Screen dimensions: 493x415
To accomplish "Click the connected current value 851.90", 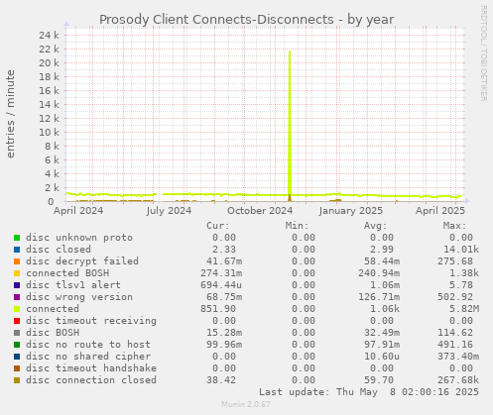I will point(218,309).
